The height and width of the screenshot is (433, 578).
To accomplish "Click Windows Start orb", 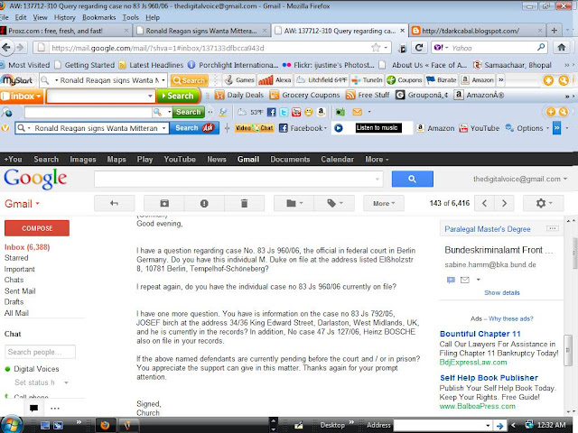I will point(12,425).
